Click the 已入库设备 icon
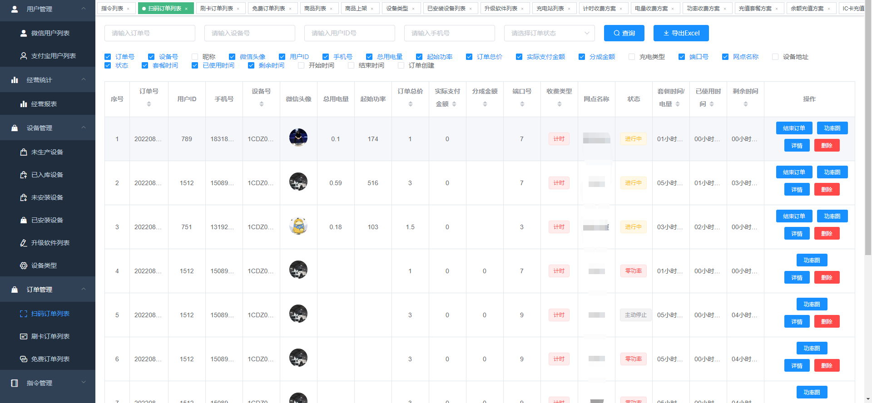Viewport: 872px width, 403px height. 24,175
